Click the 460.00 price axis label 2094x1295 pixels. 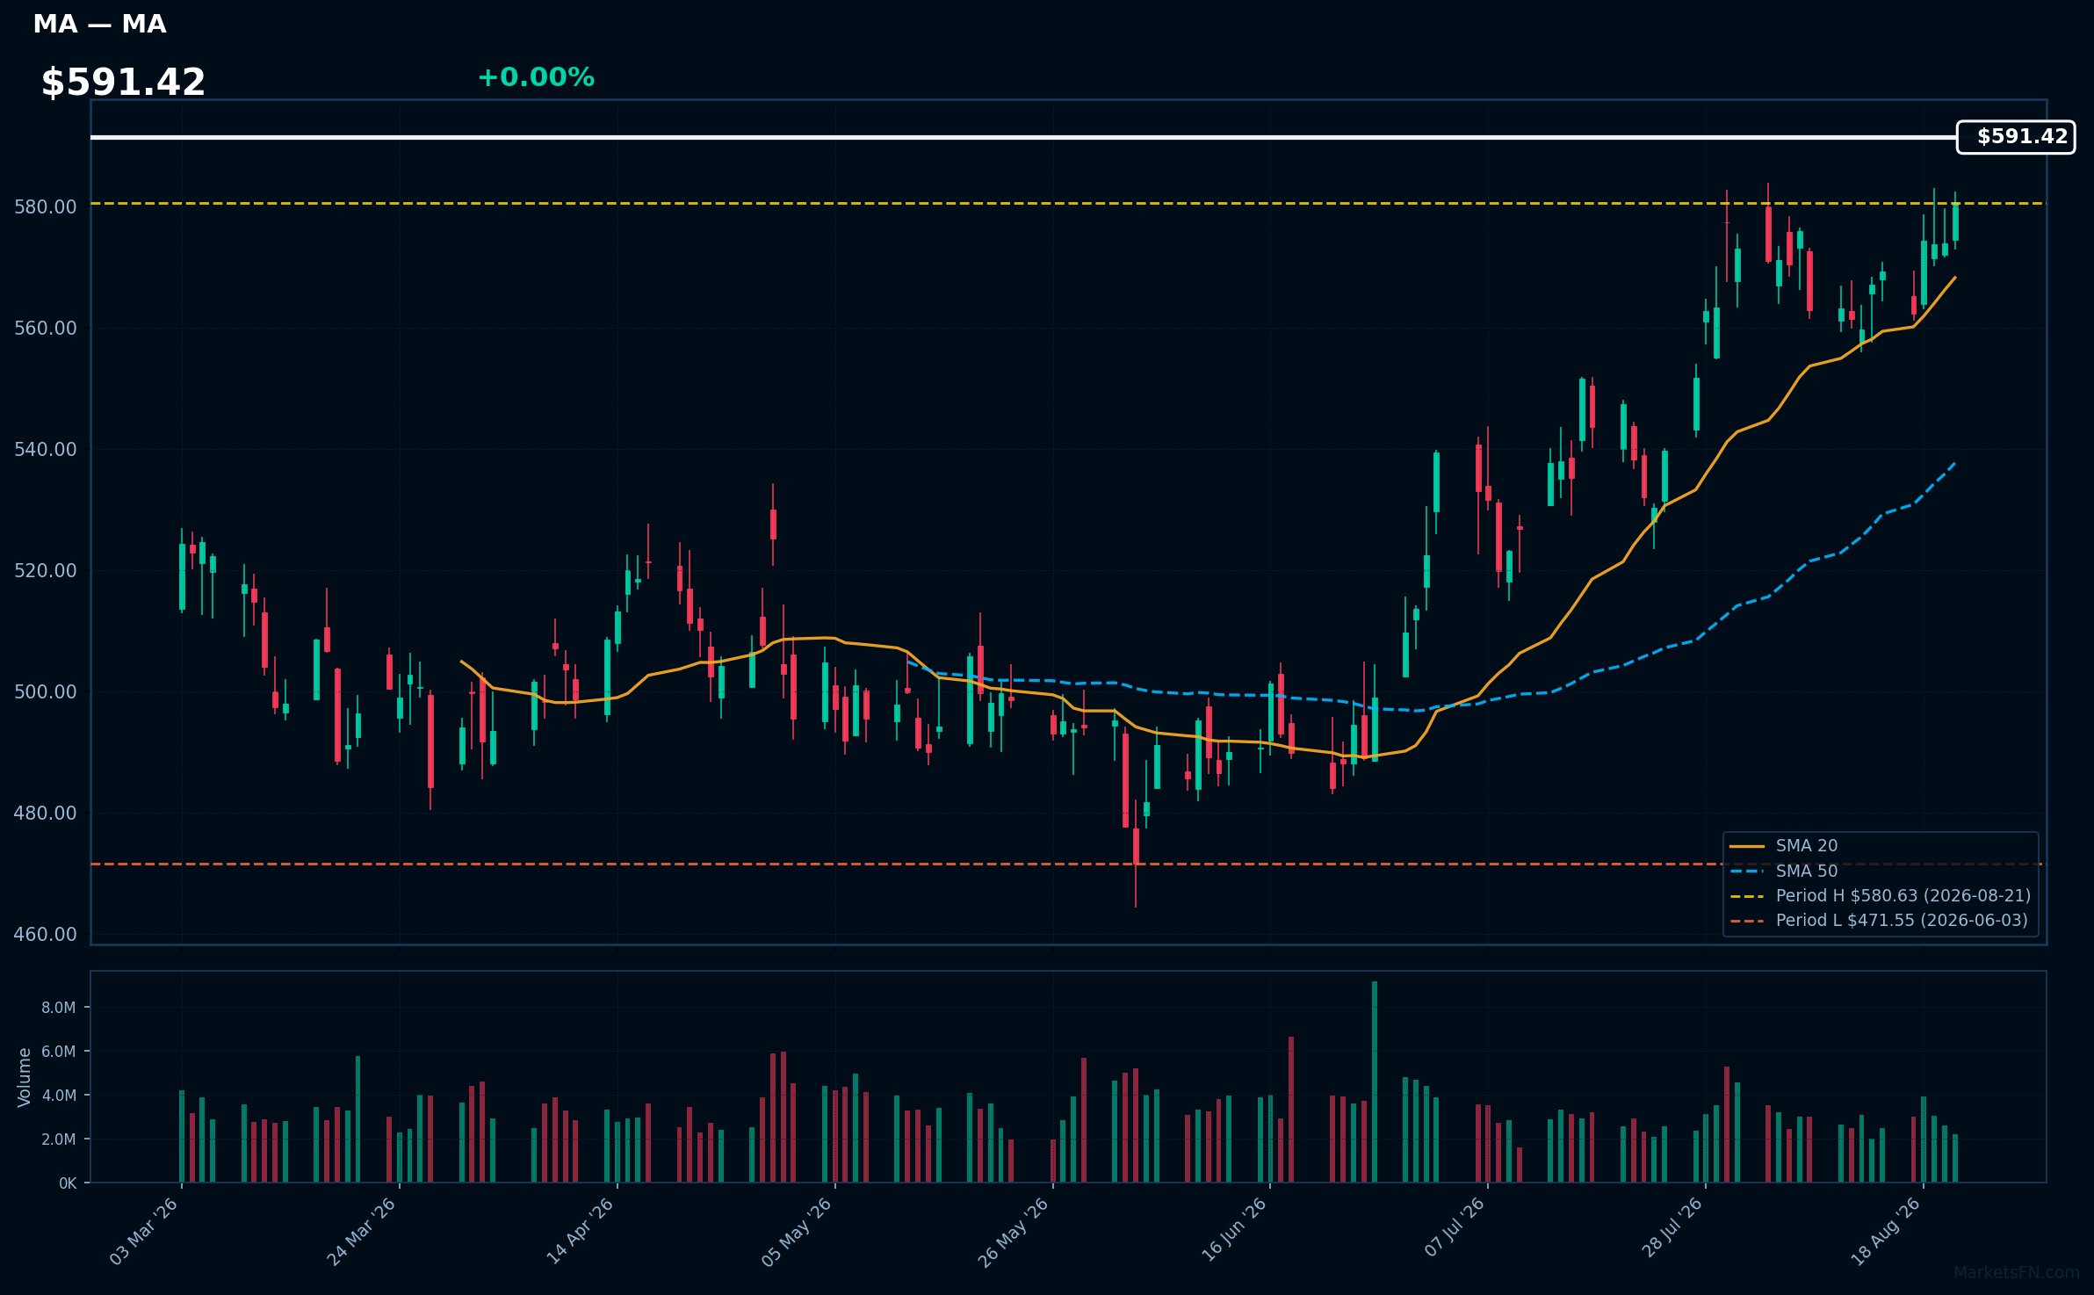(x=46, y=934)
